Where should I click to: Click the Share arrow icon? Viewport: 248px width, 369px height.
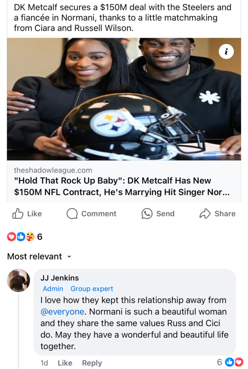click(x=205, y=214)
